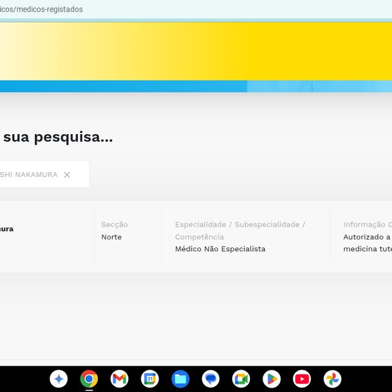Open Google Calendar shelf icon
This screenshot has width=392, height=392.
pyautogui.click(x=149, y=379)
